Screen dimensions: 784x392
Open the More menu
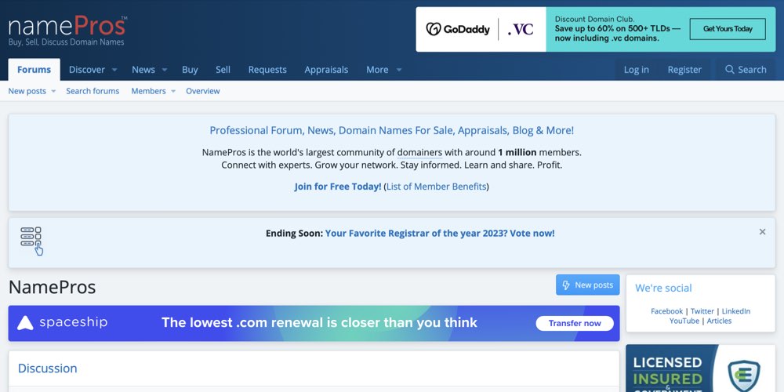point(377,70)
